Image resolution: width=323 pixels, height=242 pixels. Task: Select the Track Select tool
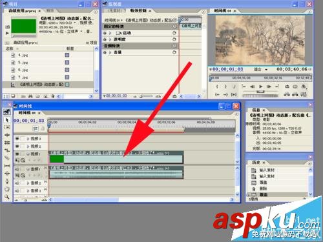tap(7, 127)
